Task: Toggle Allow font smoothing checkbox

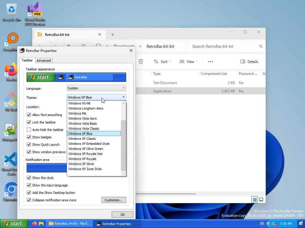Action: [29, 115]
